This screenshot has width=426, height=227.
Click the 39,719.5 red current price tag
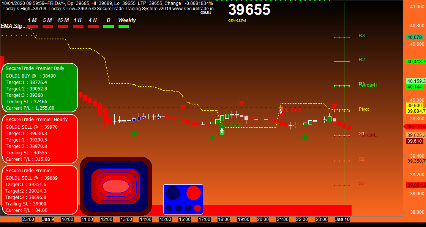(415, 126)
